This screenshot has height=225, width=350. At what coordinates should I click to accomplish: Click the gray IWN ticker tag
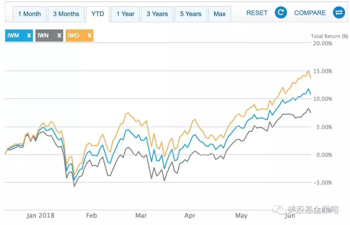click(43, 36)
